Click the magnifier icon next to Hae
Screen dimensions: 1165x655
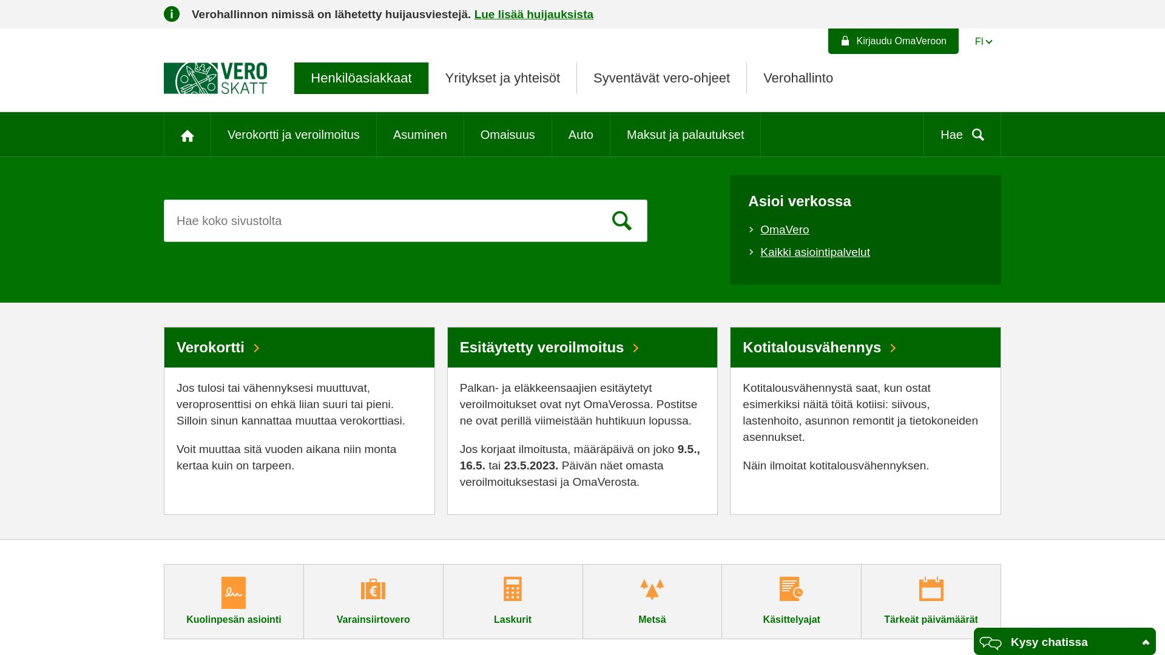pos(978,135)
